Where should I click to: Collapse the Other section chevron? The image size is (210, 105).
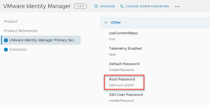pyautogui.click(x=106, y=22)
